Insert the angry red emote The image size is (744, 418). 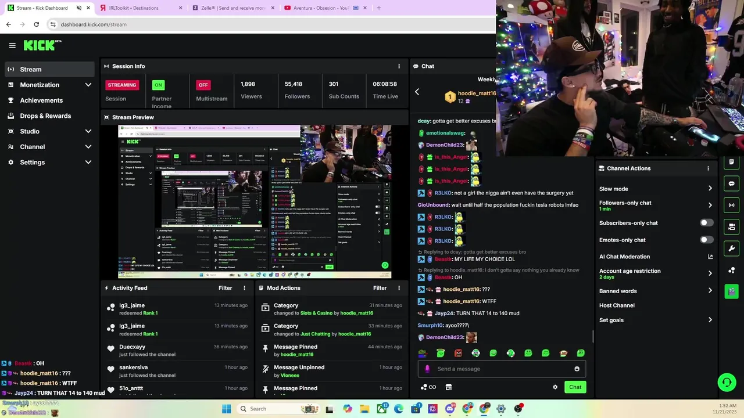click(x=458, y=353)
